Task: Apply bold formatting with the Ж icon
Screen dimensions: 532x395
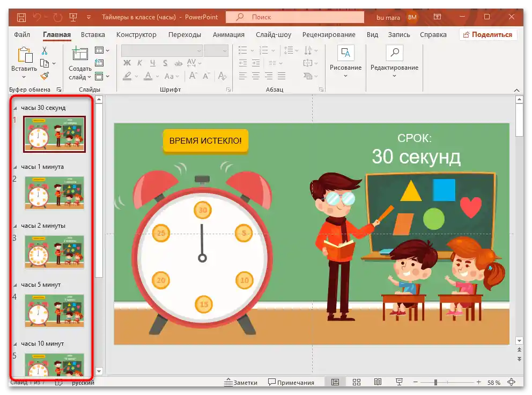Action: pyautogui.click(x=128, y=63)
